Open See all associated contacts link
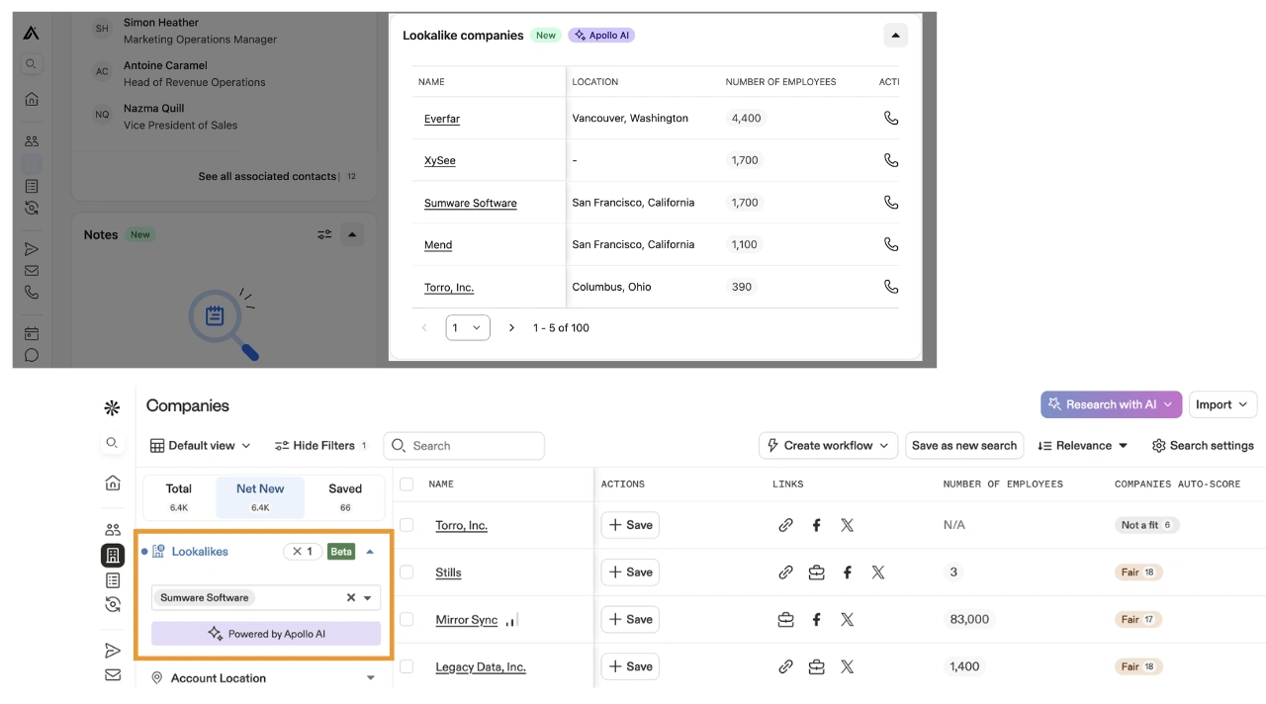The width and height of the screenshot is (1266, 704). click(x=267, y=176)
